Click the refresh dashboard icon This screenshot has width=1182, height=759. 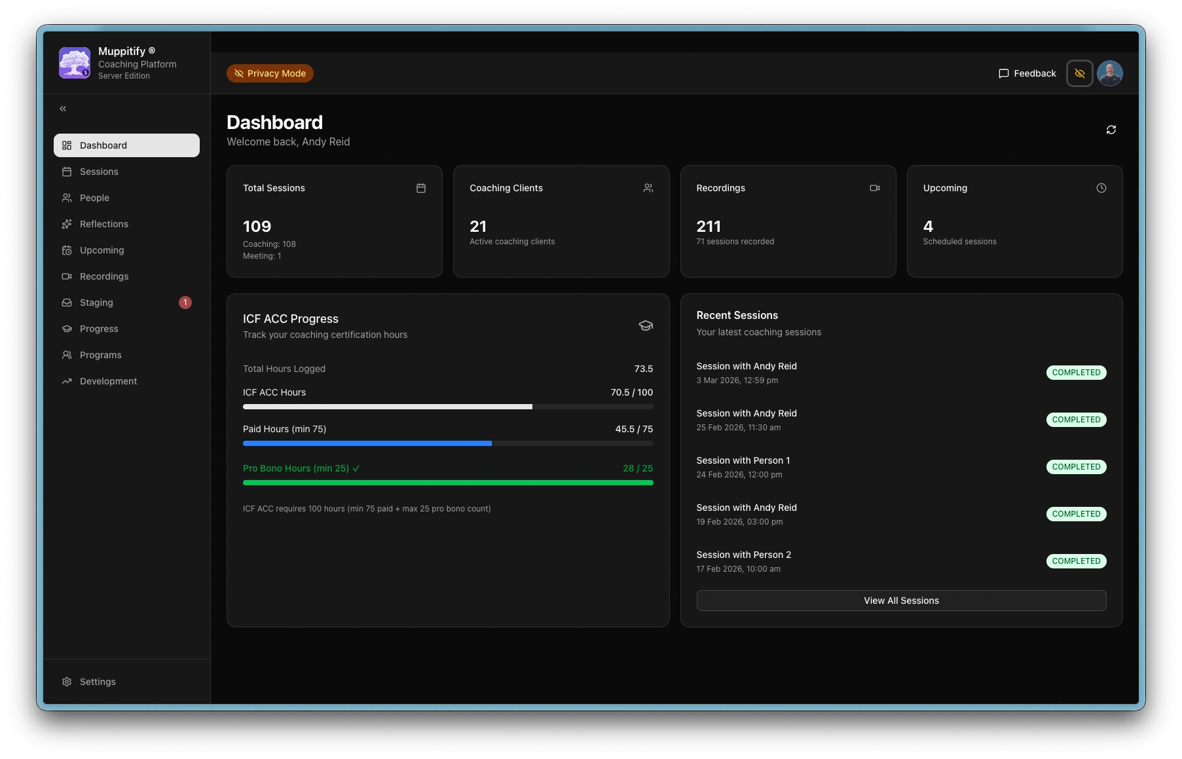coord(1111,130)
